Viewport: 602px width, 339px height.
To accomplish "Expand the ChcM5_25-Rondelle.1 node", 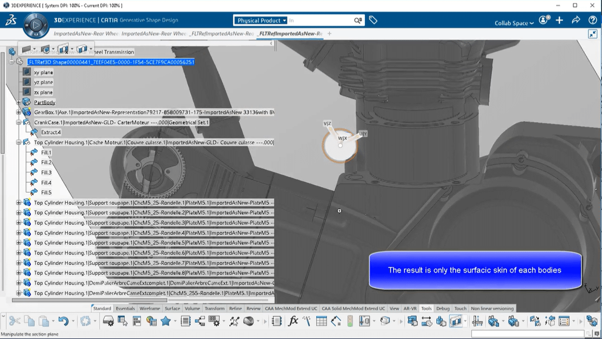I will (18, 202).
